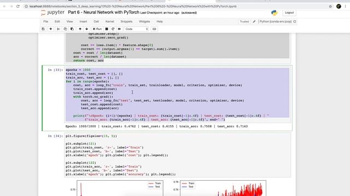Restart the kernel icon

(113, 29)
